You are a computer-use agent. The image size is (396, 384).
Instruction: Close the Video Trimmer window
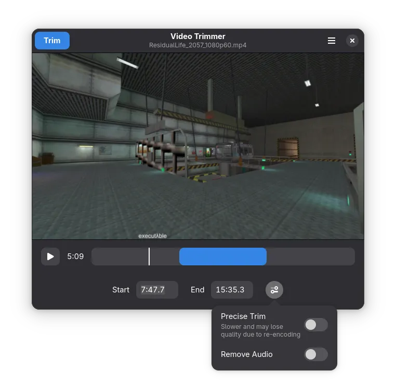(x=352, y=41)
